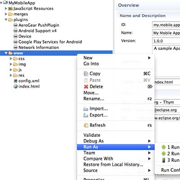This screenshot has width=180, height=180.
Task: Select the Android icon for 1 Run
Action: [x=164, y=147]
